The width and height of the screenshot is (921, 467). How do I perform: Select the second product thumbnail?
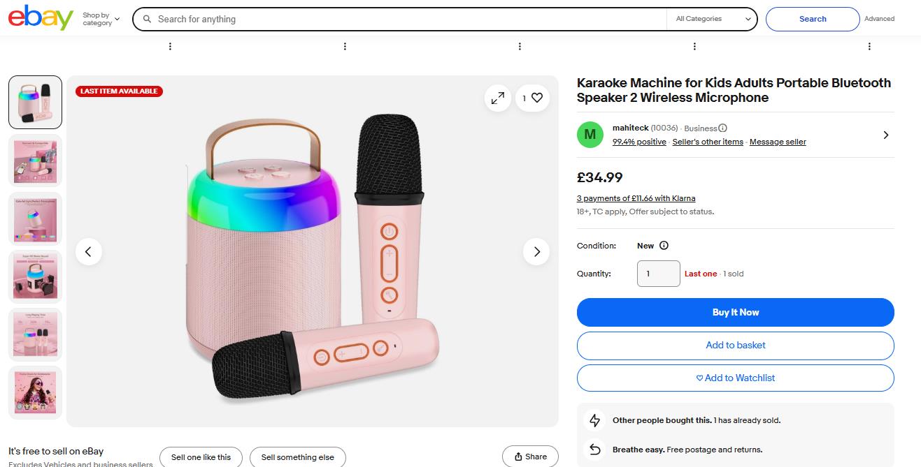pyautogui.click(x=35, y=161)
